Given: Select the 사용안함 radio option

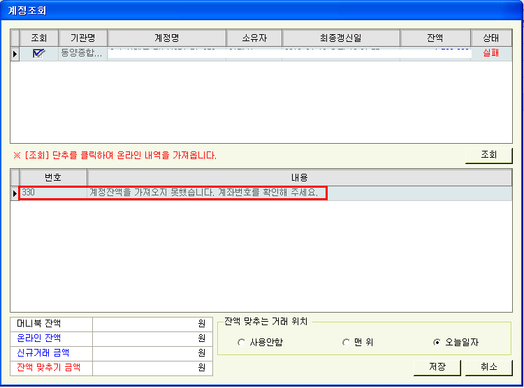Looking at the screenshot, I should (242, 343).
